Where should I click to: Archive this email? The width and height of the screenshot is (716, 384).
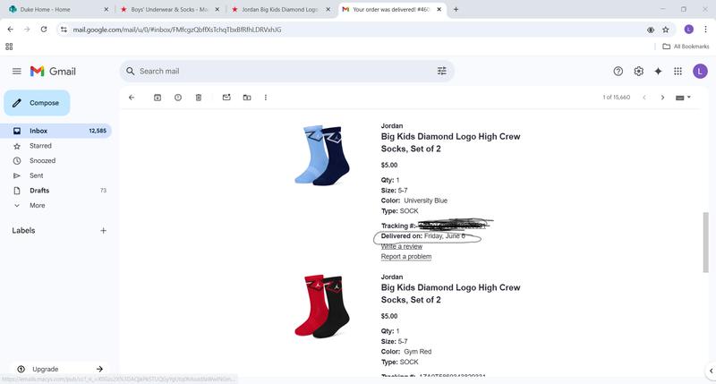pyautogui.click(x=158, y=98)
